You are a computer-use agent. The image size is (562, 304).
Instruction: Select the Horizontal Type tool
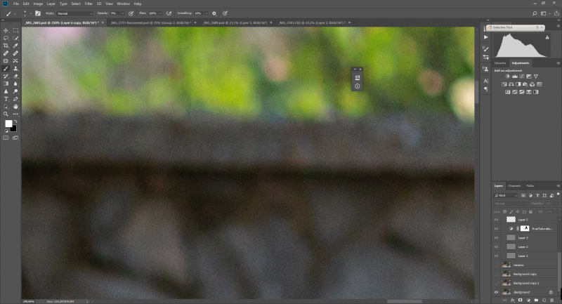click(6, 99)
